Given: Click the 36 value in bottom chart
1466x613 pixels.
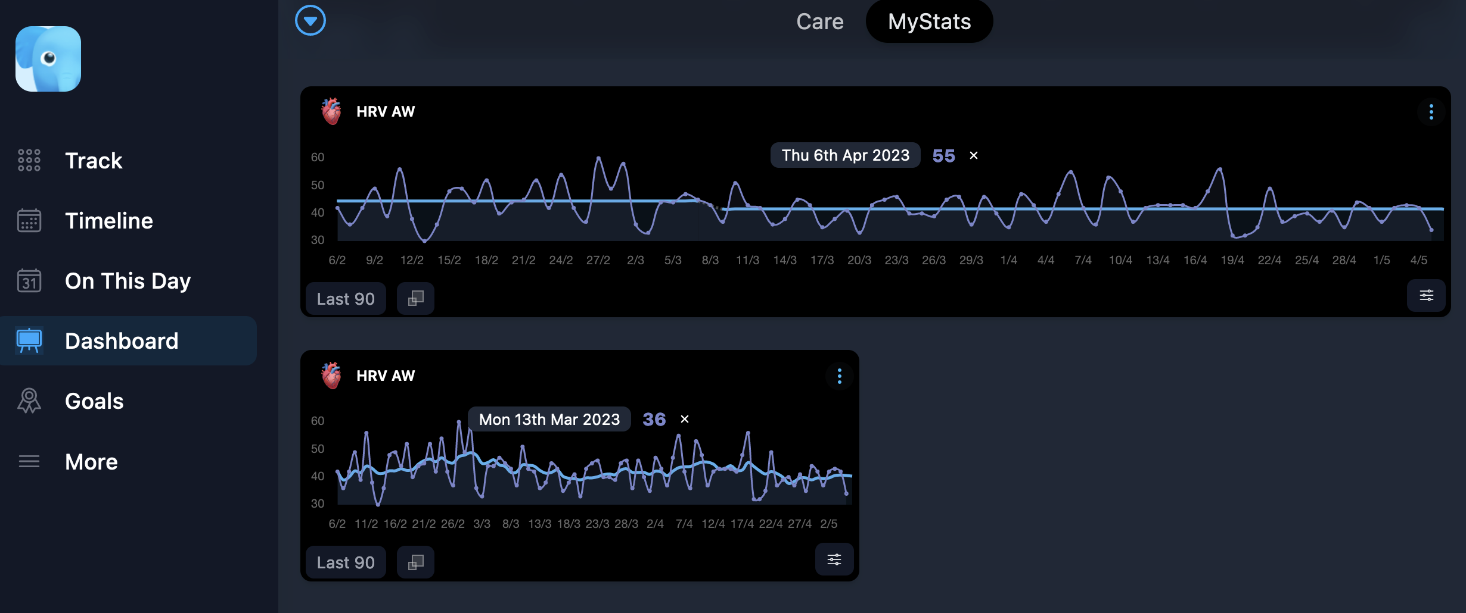Looking at the screenshot, I should coord(654,420).
